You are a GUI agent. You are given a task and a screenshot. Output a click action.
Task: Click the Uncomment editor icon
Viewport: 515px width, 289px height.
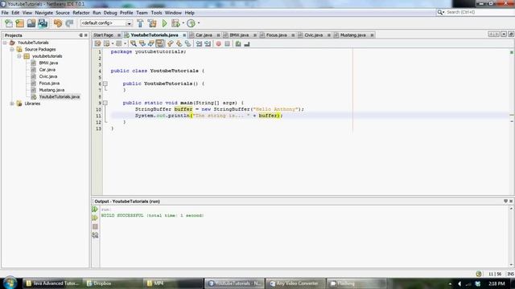pos(247,43)
